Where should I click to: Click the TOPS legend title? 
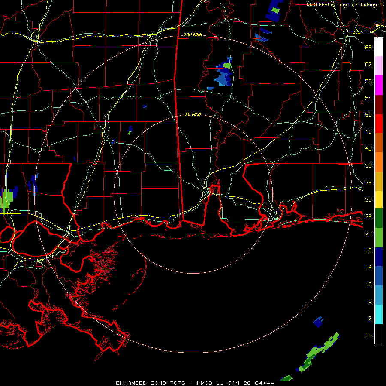point(377,26)
